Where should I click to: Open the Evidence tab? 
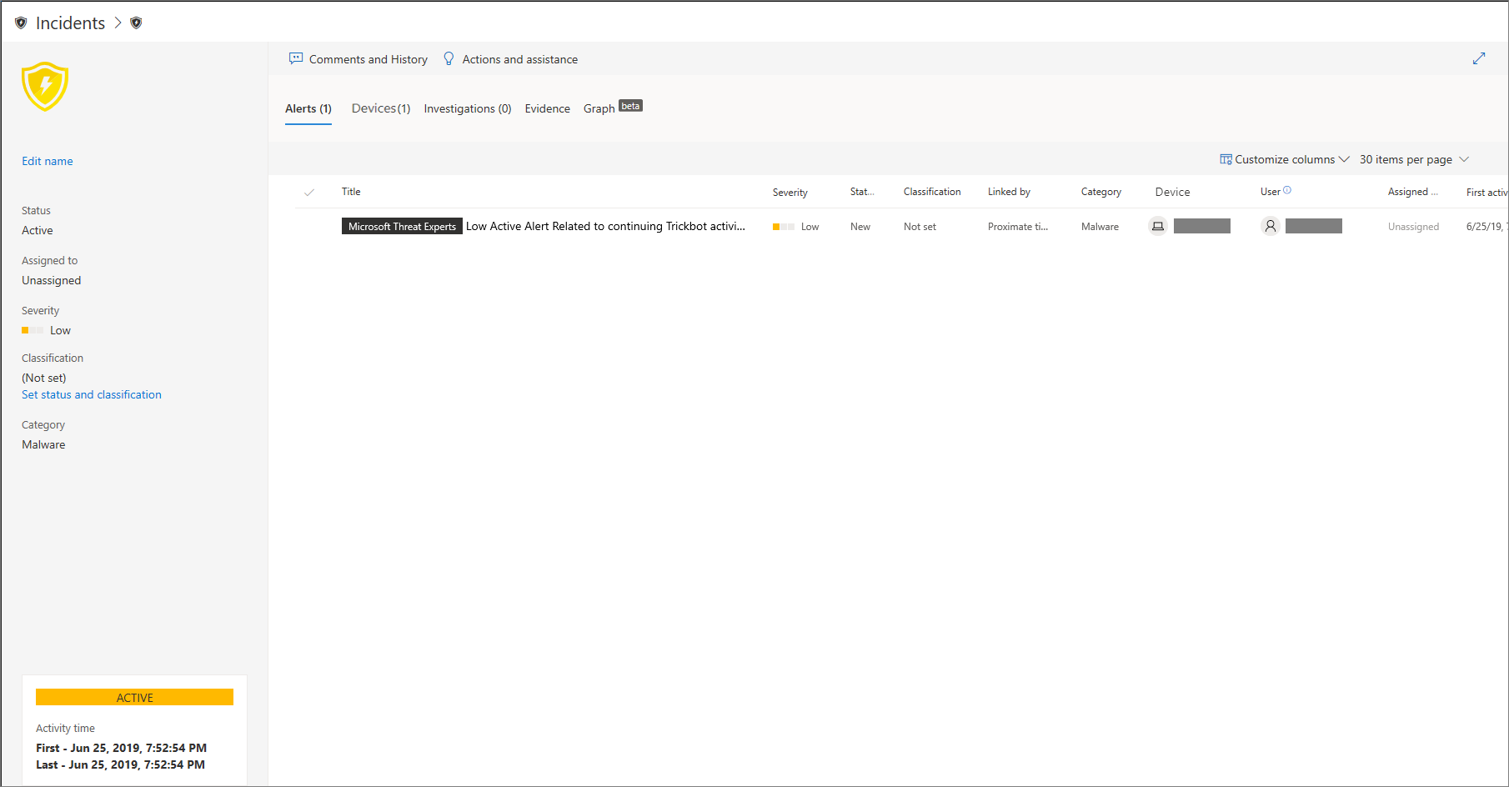(548, 108)
